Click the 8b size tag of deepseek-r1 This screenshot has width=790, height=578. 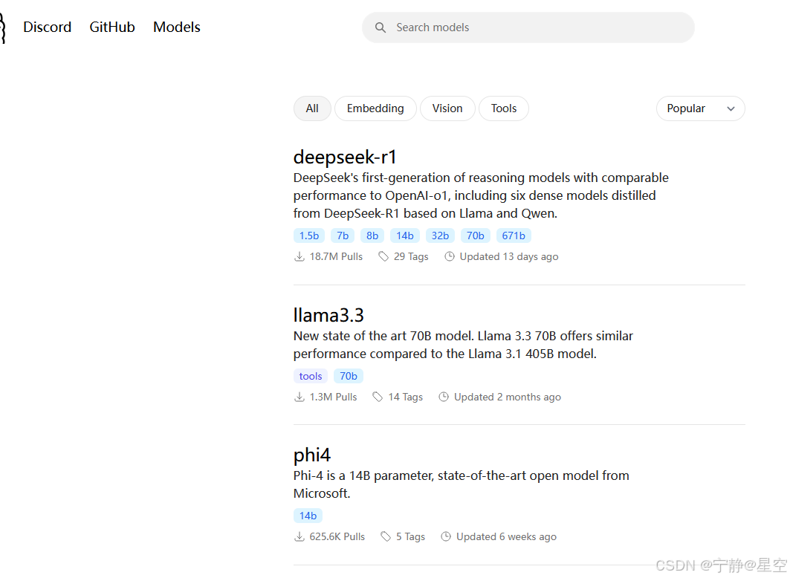pos(372,236)
